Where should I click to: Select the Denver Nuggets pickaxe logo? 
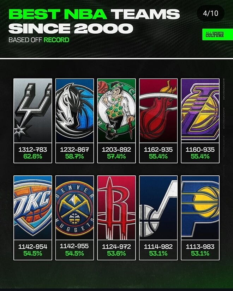(75, 208)
